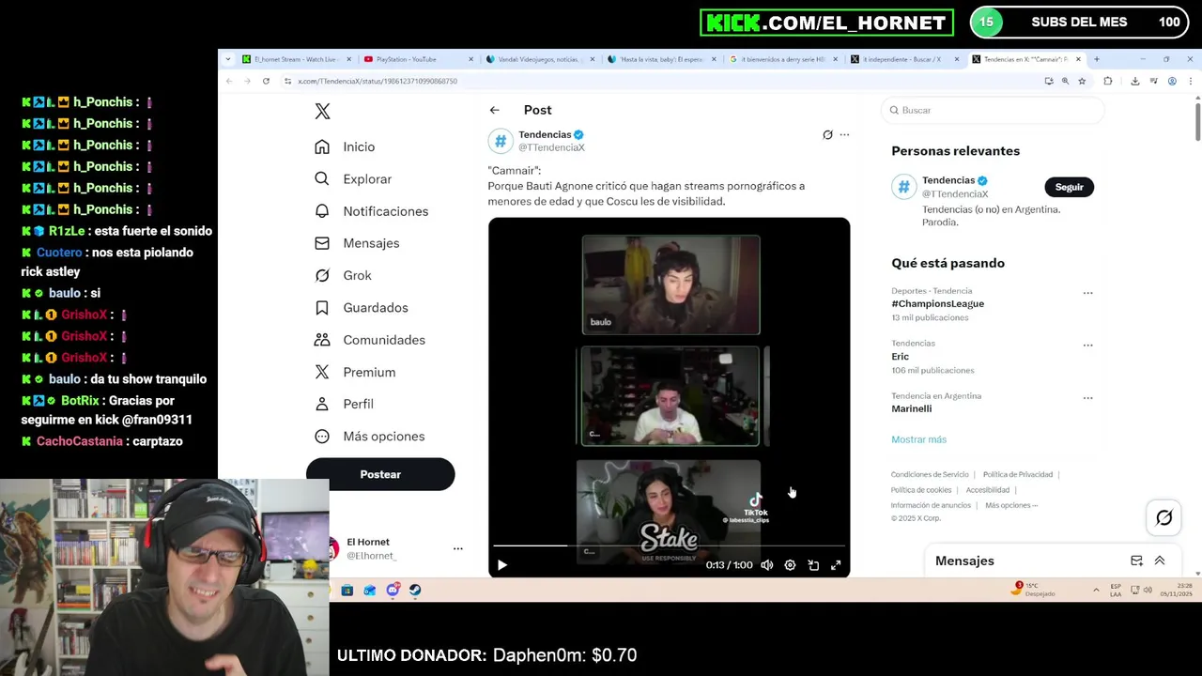Screen dimensions: 1202x676
Task: Click the Postear button
Action: [x=380, y=474]
